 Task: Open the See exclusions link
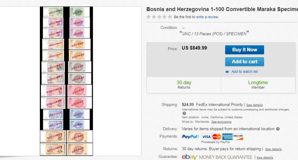pos(221,122)
